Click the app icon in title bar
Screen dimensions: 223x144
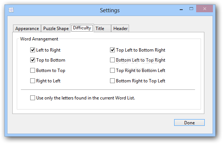(11, 10)
